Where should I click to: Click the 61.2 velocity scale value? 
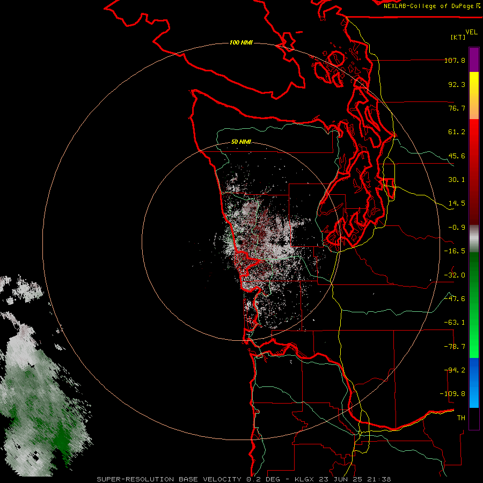pos(457,132)
